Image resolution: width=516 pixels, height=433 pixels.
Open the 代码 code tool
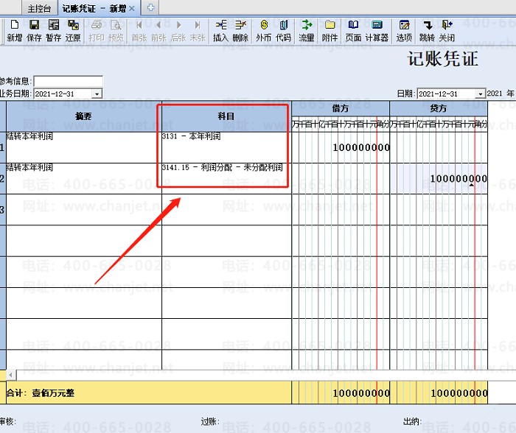coord(283,29)
